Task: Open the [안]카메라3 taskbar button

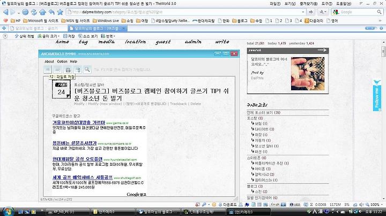Action: coord(248,212)
